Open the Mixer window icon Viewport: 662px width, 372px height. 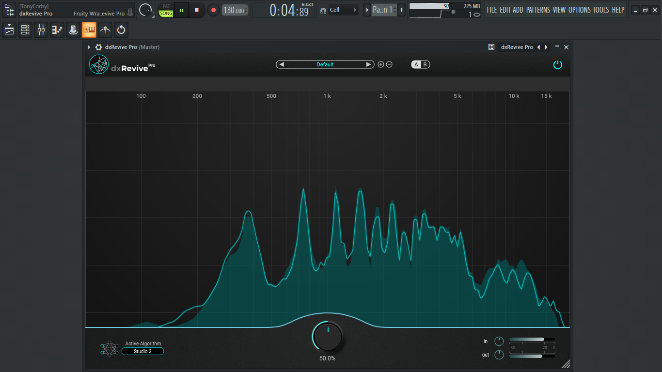(x=41, y=30)
